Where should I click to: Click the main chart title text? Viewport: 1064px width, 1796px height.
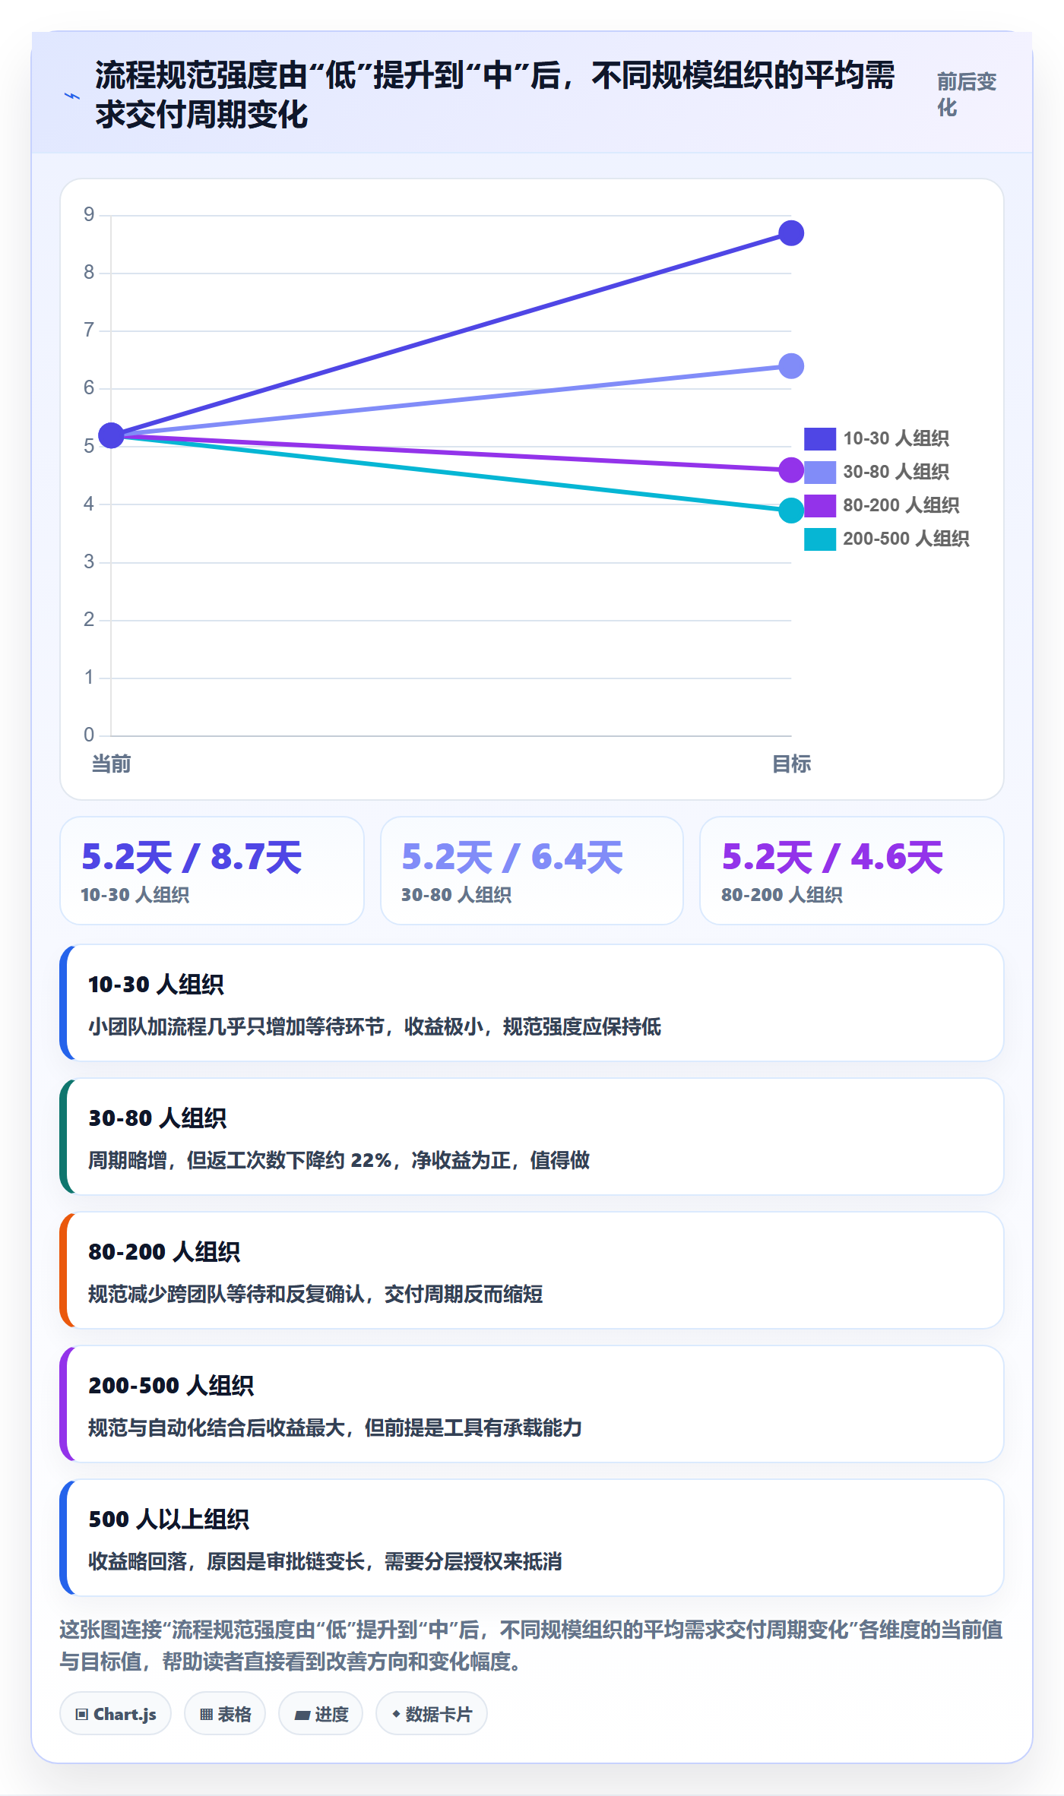[496, 95]
